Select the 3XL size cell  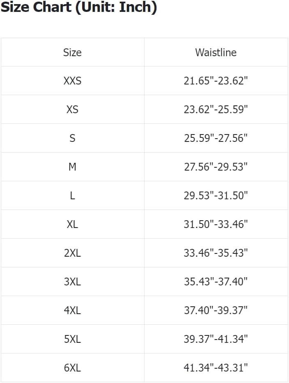click(72, 282)
